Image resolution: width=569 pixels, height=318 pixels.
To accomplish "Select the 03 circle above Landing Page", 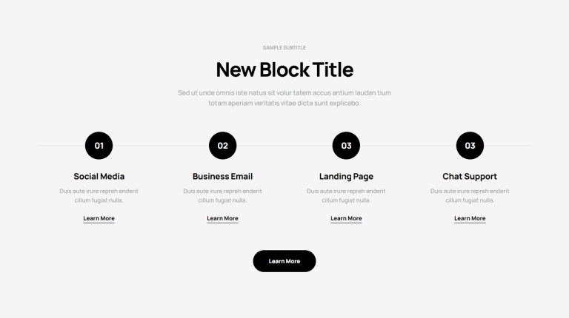I will pos(346,146).
